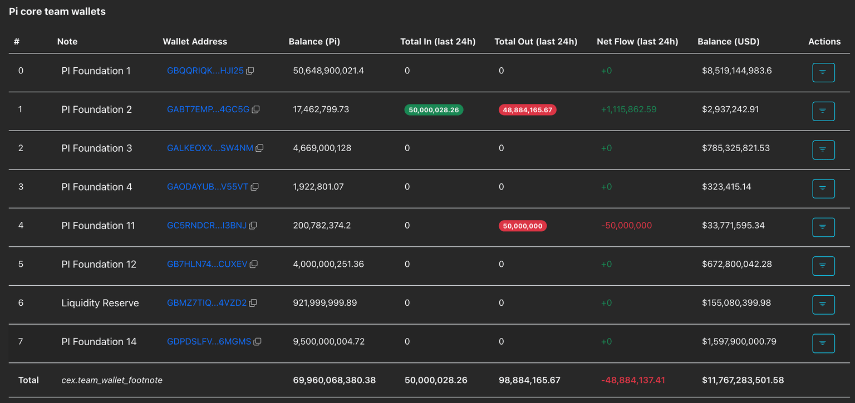
Task: Click the Balance (Pi) column header
Action: tap(314, 42)
